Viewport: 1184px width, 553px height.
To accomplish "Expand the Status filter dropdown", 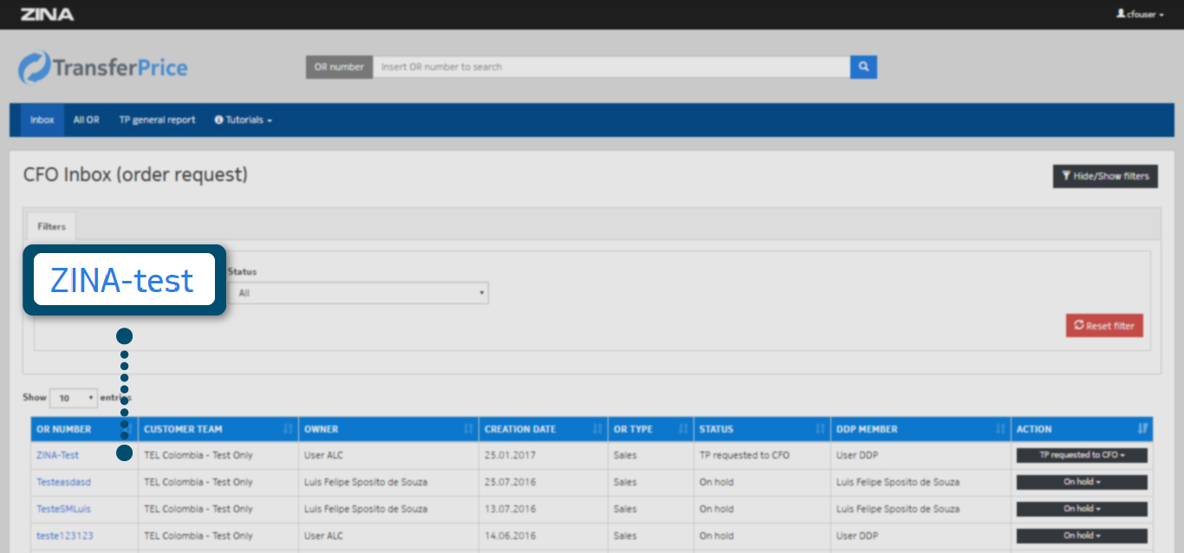I will click(x=359, y=293).
